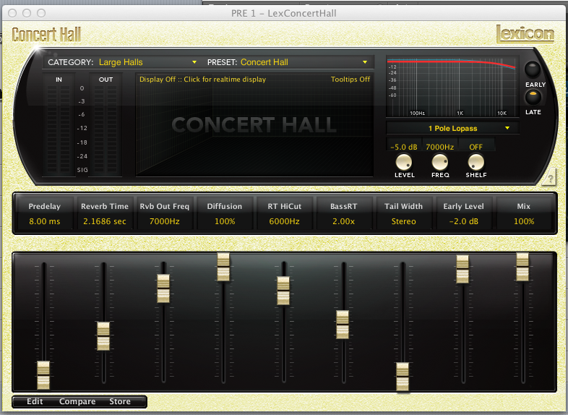The height and width of the screenshot is (415, 568).
Task: Click the Rvb Out Freq slider handle
Action: (x=163, y=288)
